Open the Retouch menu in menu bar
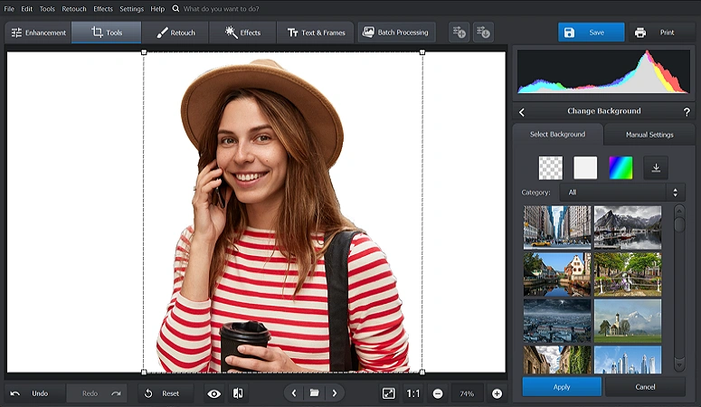The image size is (701, 407). tap(74, 8)
